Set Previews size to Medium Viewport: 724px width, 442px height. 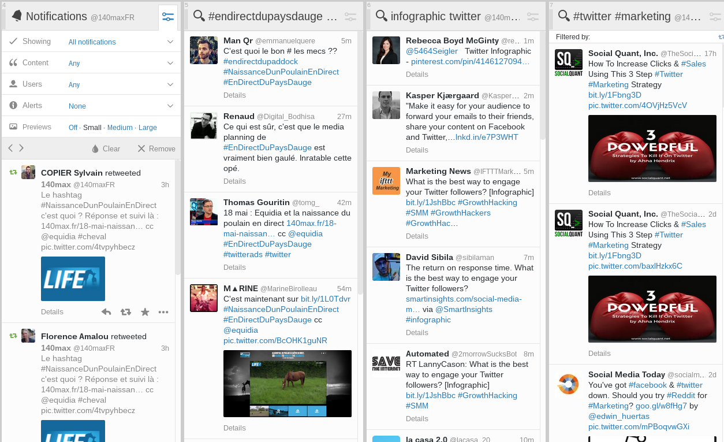click(120, 128)
